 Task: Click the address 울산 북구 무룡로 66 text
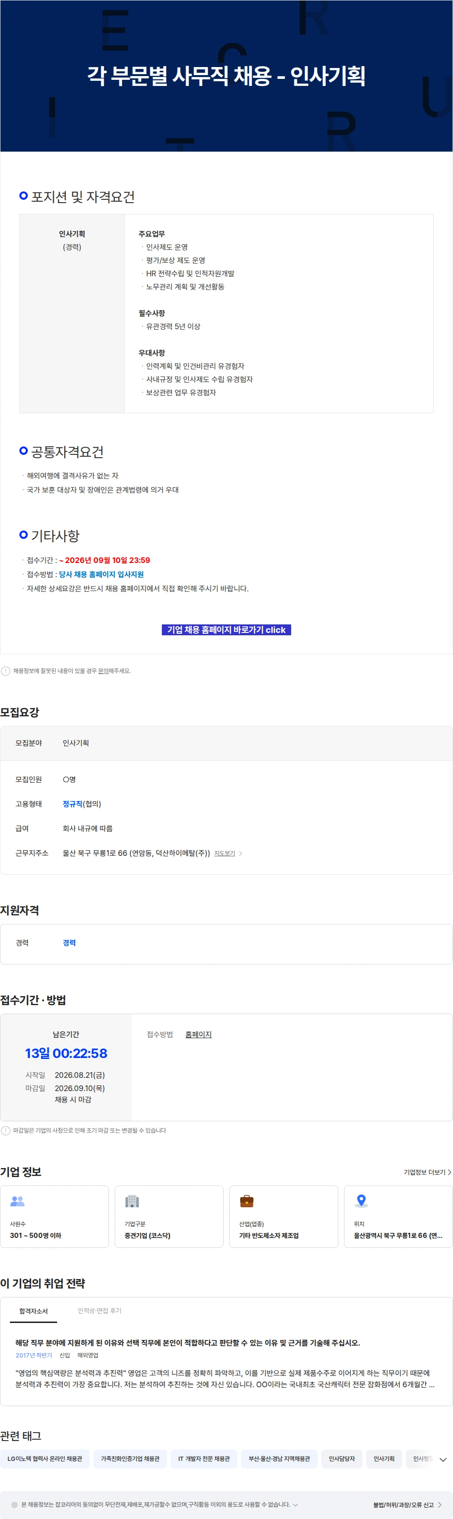tap(136, 853)
